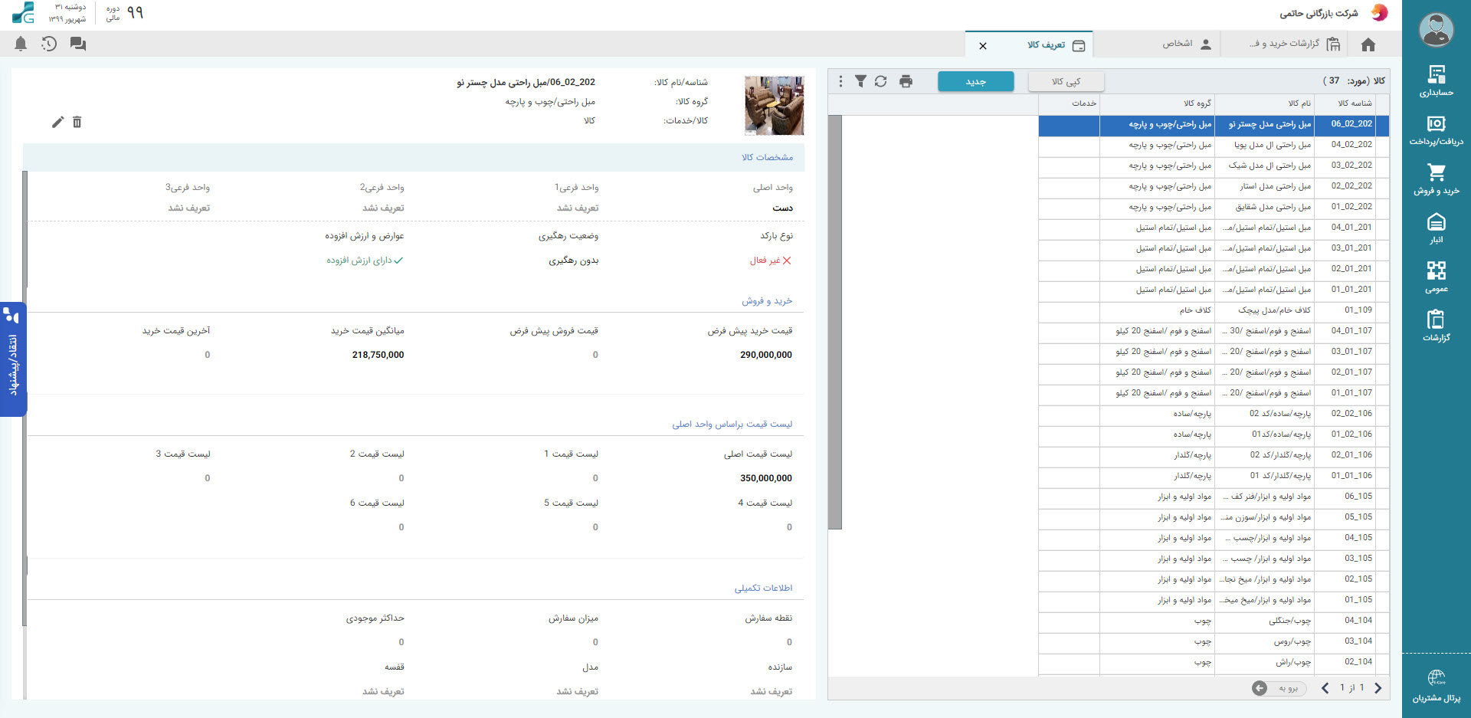The height and width of the screenshot is (718, 1471).
Task: Click the غیر فعال barcode status
Action: click(771, 261)
